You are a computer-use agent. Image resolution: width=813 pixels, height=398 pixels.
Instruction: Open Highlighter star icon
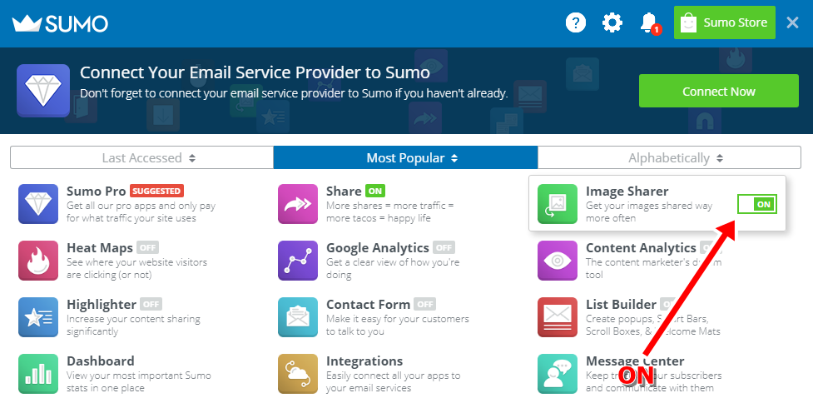pyautogui.click(x=38, y=317)
